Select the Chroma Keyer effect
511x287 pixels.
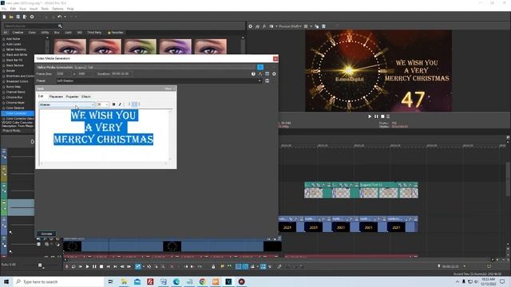pyautogui.click(x=15, y=103)
